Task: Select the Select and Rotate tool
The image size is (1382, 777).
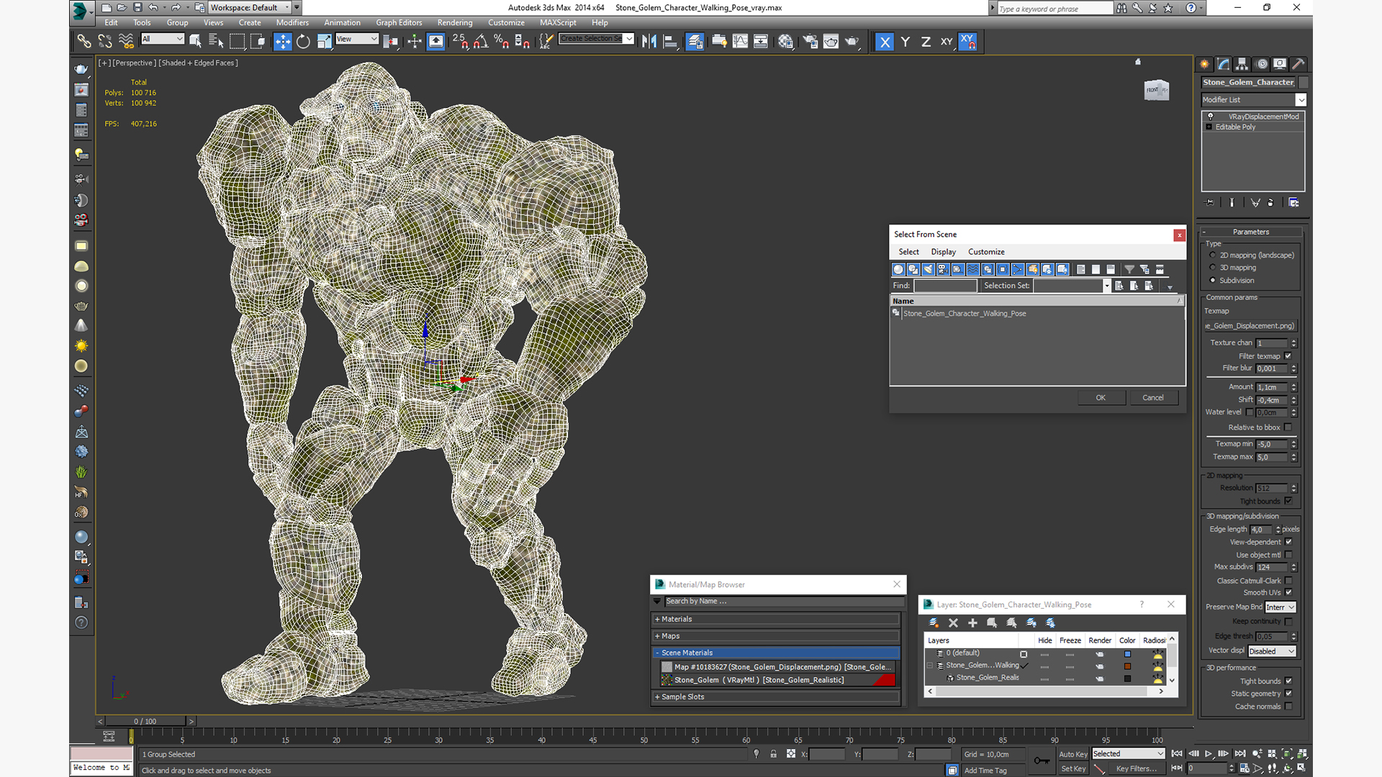Action: pyautogui.click(x=303, y=42)
